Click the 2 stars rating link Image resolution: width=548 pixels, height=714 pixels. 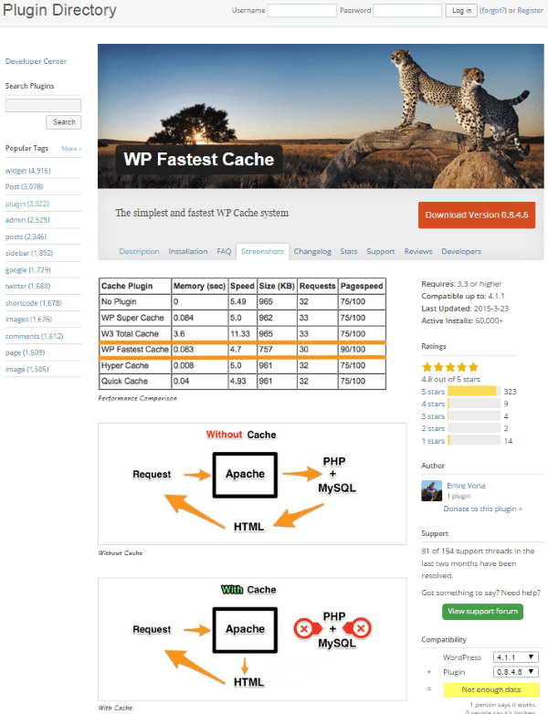point(433,428)
